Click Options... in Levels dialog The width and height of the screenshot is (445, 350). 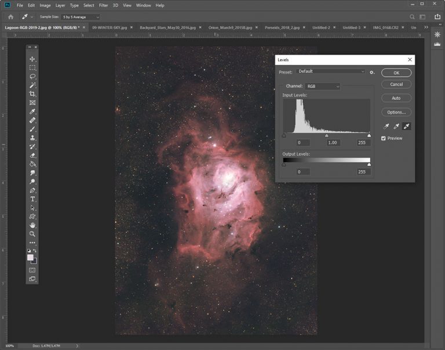(396, 112)
